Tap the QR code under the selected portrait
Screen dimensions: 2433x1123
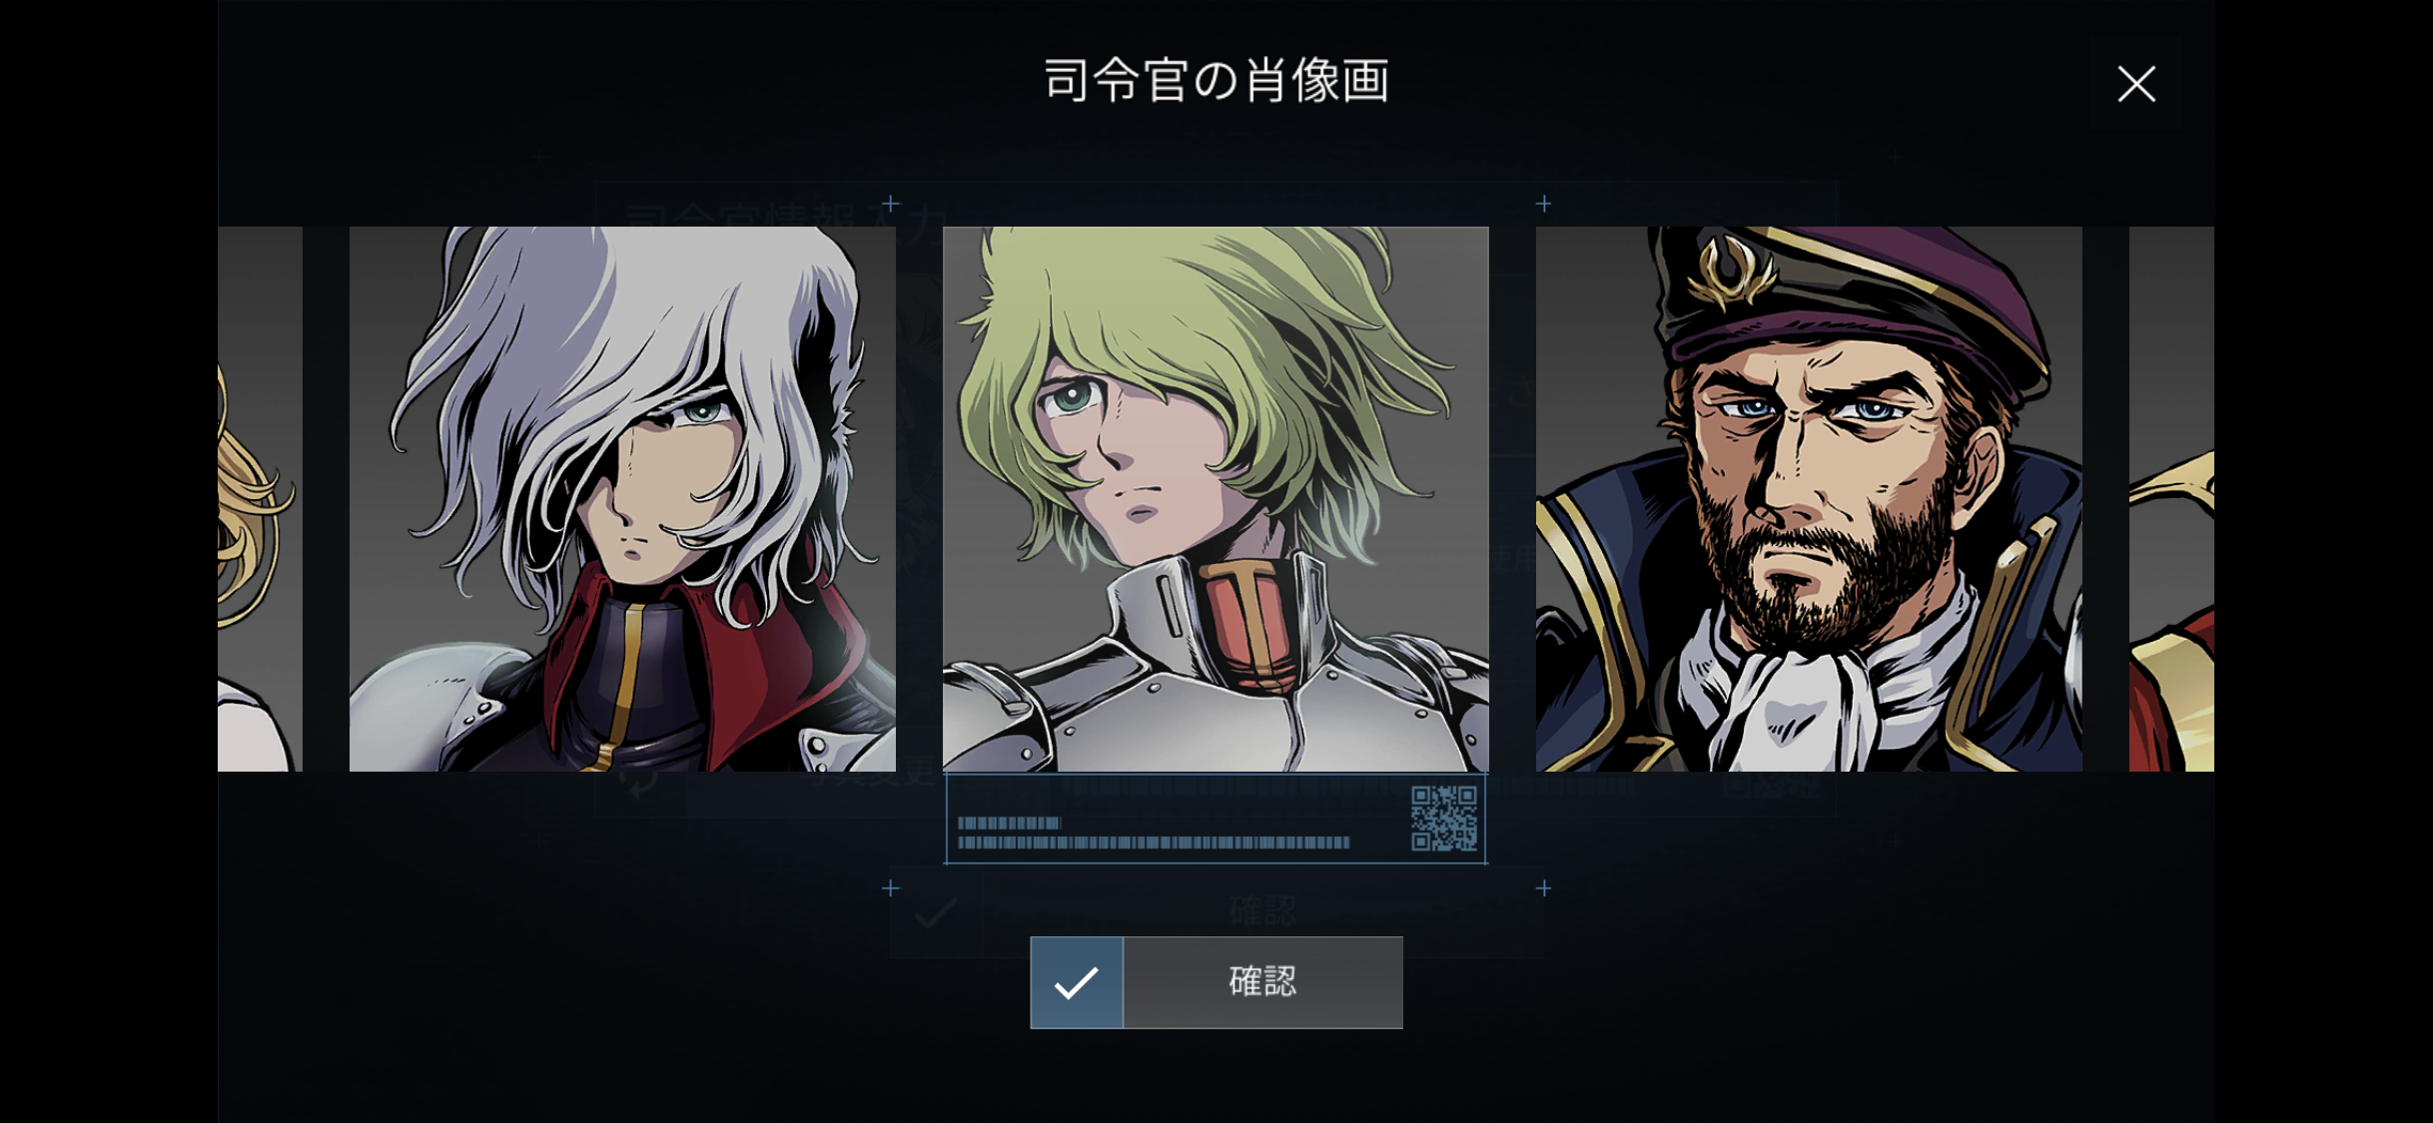click(x=1443, y=819)
